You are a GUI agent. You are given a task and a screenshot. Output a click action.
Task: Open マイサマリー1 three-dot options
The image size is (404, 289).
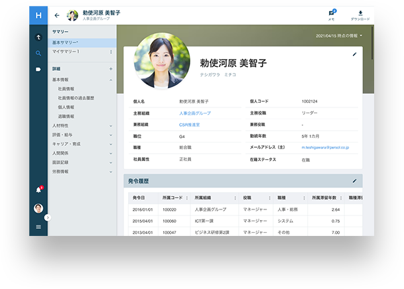pos(111,52)
